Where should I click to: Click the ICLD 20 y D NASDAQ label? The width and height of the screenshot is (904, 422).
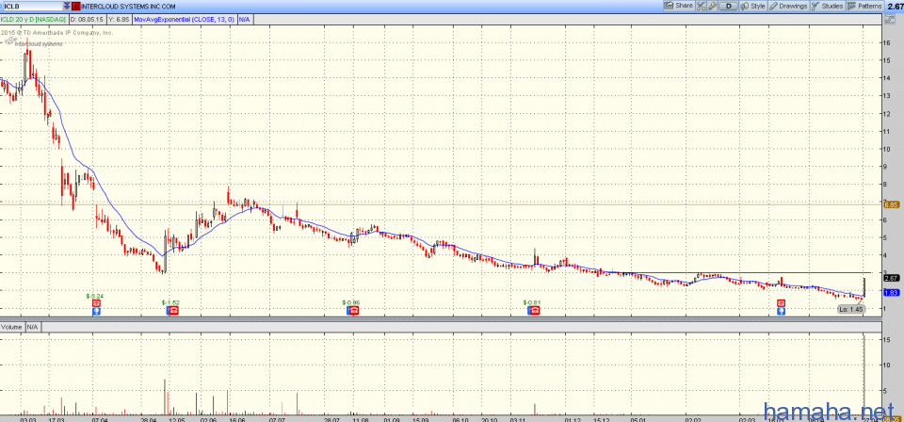click(34, 20)
